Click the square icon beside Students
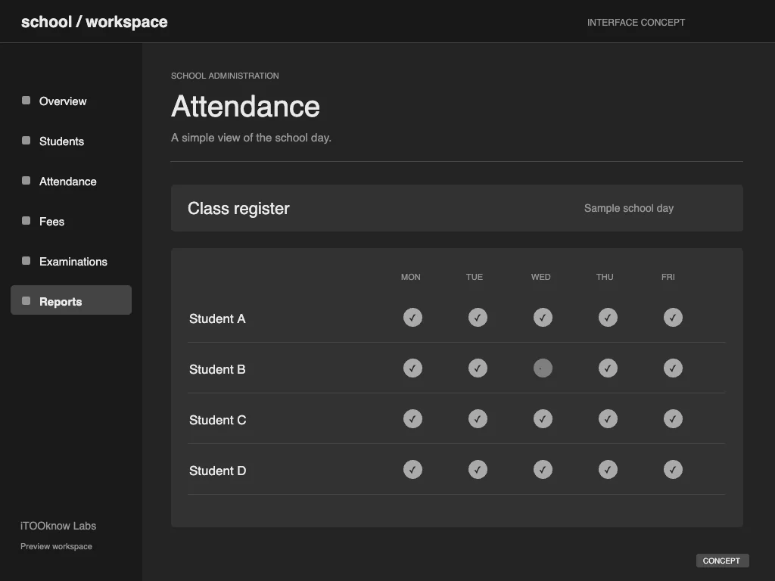 [x=26, y=141]
